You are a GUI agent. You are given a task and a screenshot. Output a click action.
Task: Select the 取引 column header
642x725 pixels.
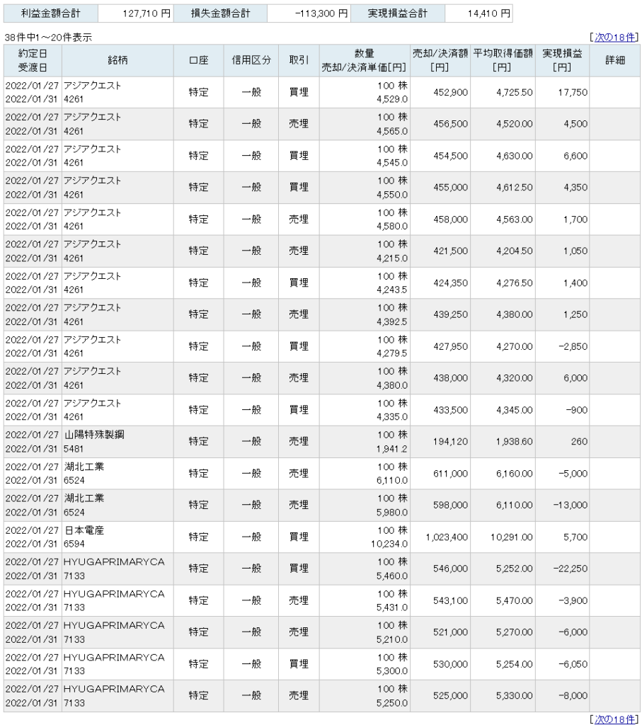[x=299, y=61]
